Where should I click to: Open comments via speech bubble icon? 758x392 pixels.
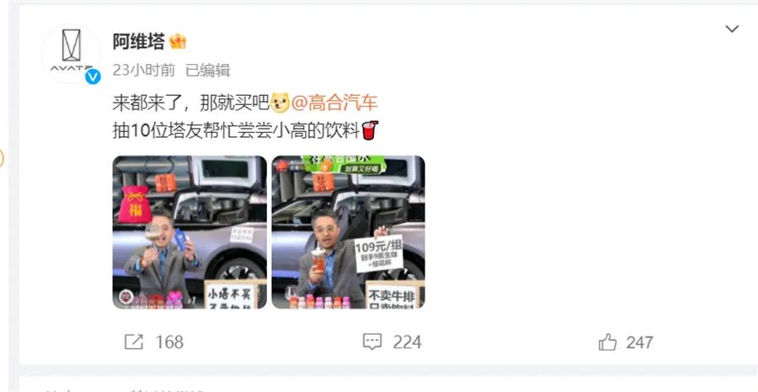coord(372,342)
